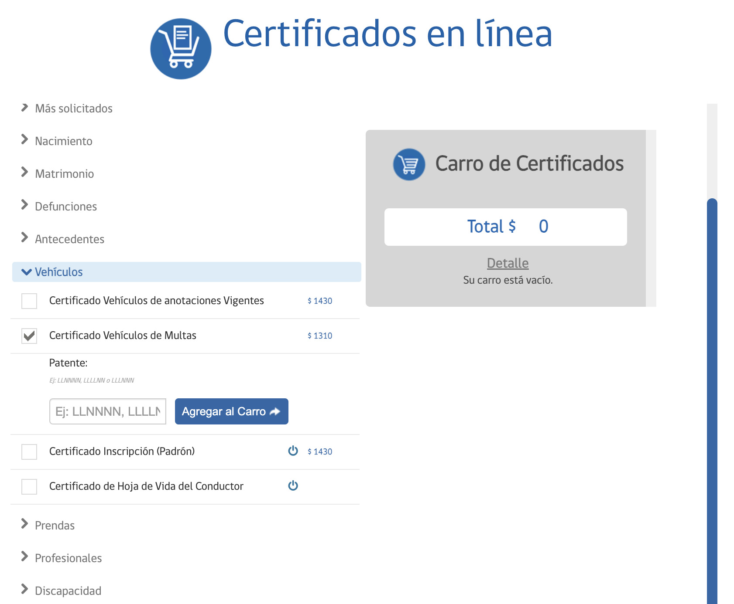Click the Agregar al Carro button
Viewport: 734px width, 604px height.
coord(231,411)
